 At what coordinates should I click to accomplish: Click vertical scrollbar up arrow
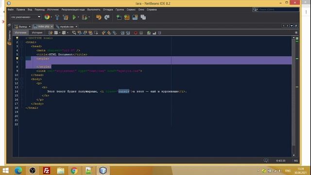coord(294,38)
